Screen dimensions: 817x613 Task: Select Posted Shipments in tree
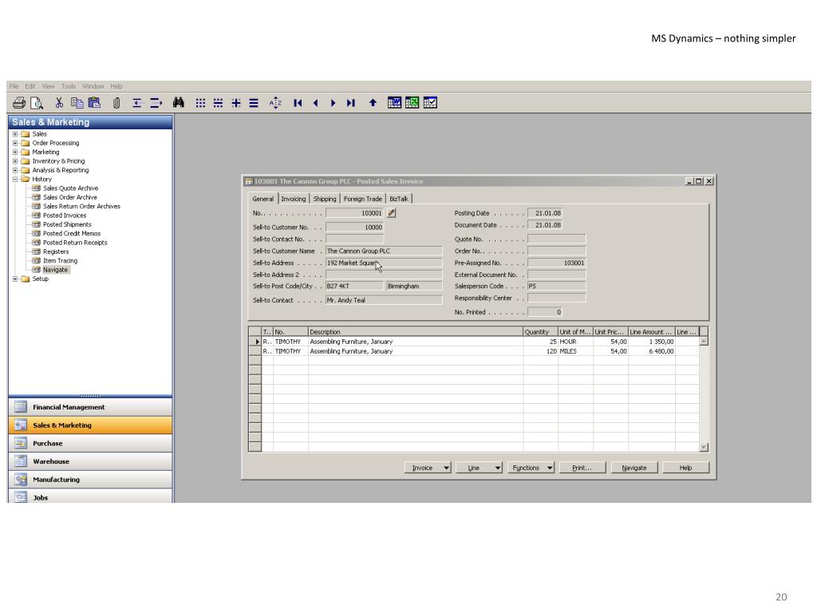[67, 224]
